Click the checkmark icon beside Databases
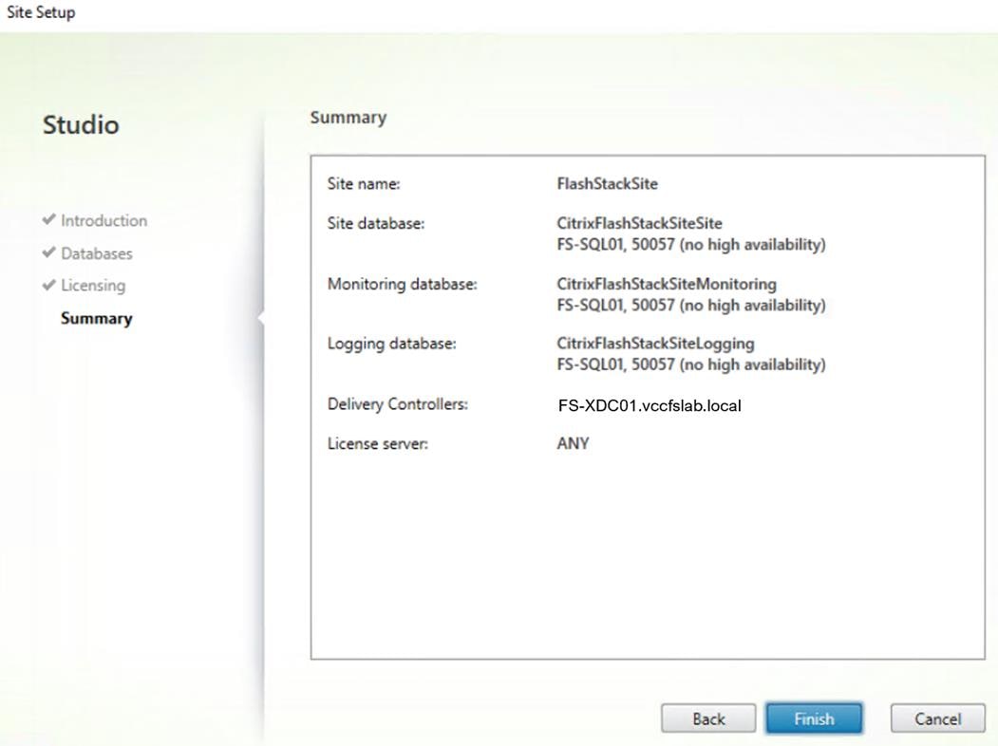 point(49,252)
